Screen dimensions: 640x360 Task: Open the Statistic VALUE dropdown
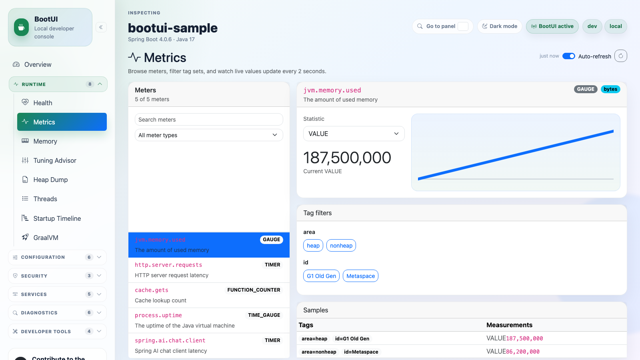354,134
